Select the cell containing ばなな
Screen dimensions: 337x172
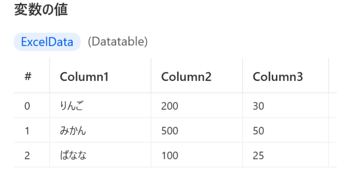point(100,155)
